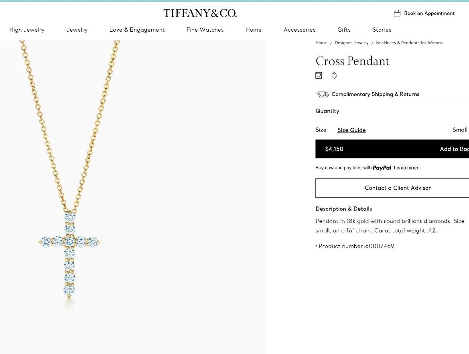Go to Designer Jewelry breadcrumb
Image resolution: width=469 pixels, height=354 pixels.
[x=351, y=43]
